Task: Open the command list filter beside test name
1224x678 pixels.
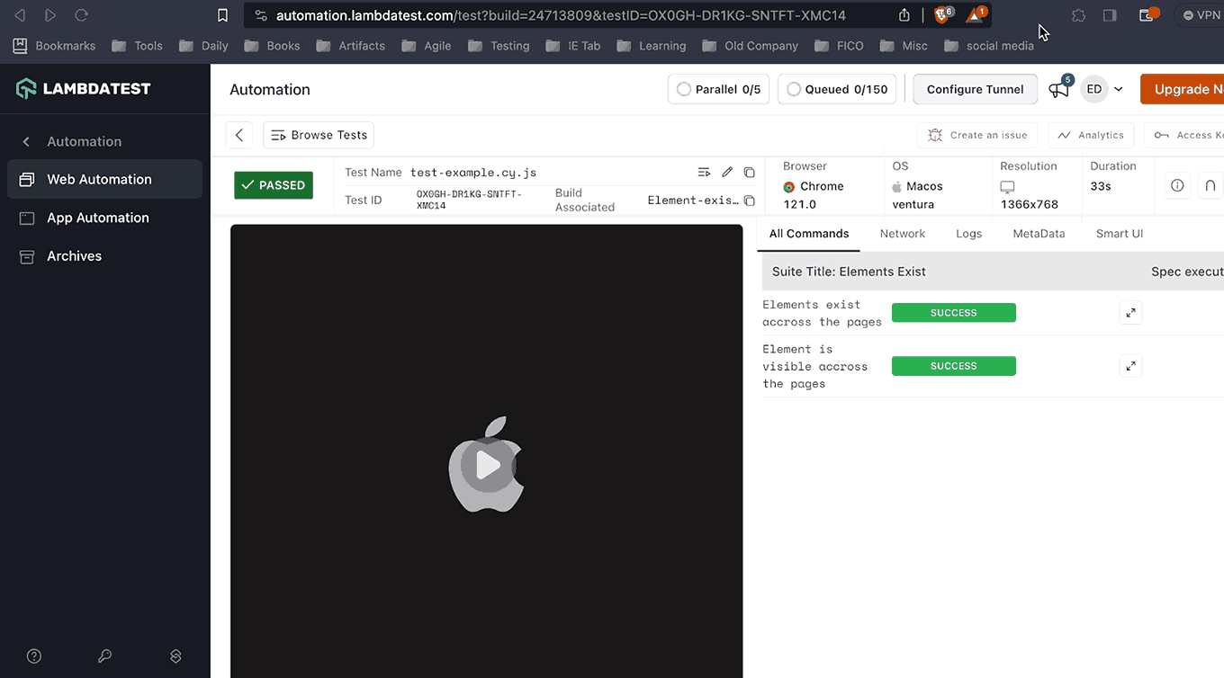Action: point(704,171)
